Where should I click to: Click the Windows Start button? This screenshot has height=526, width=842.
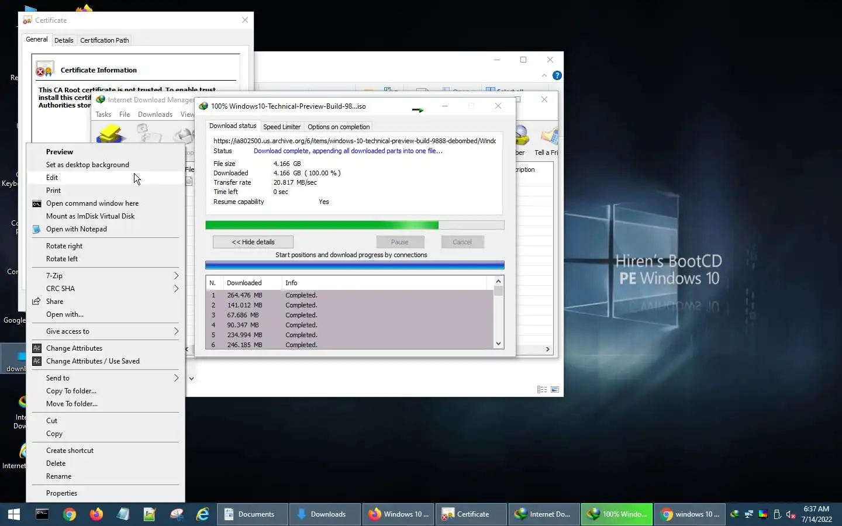14,514
